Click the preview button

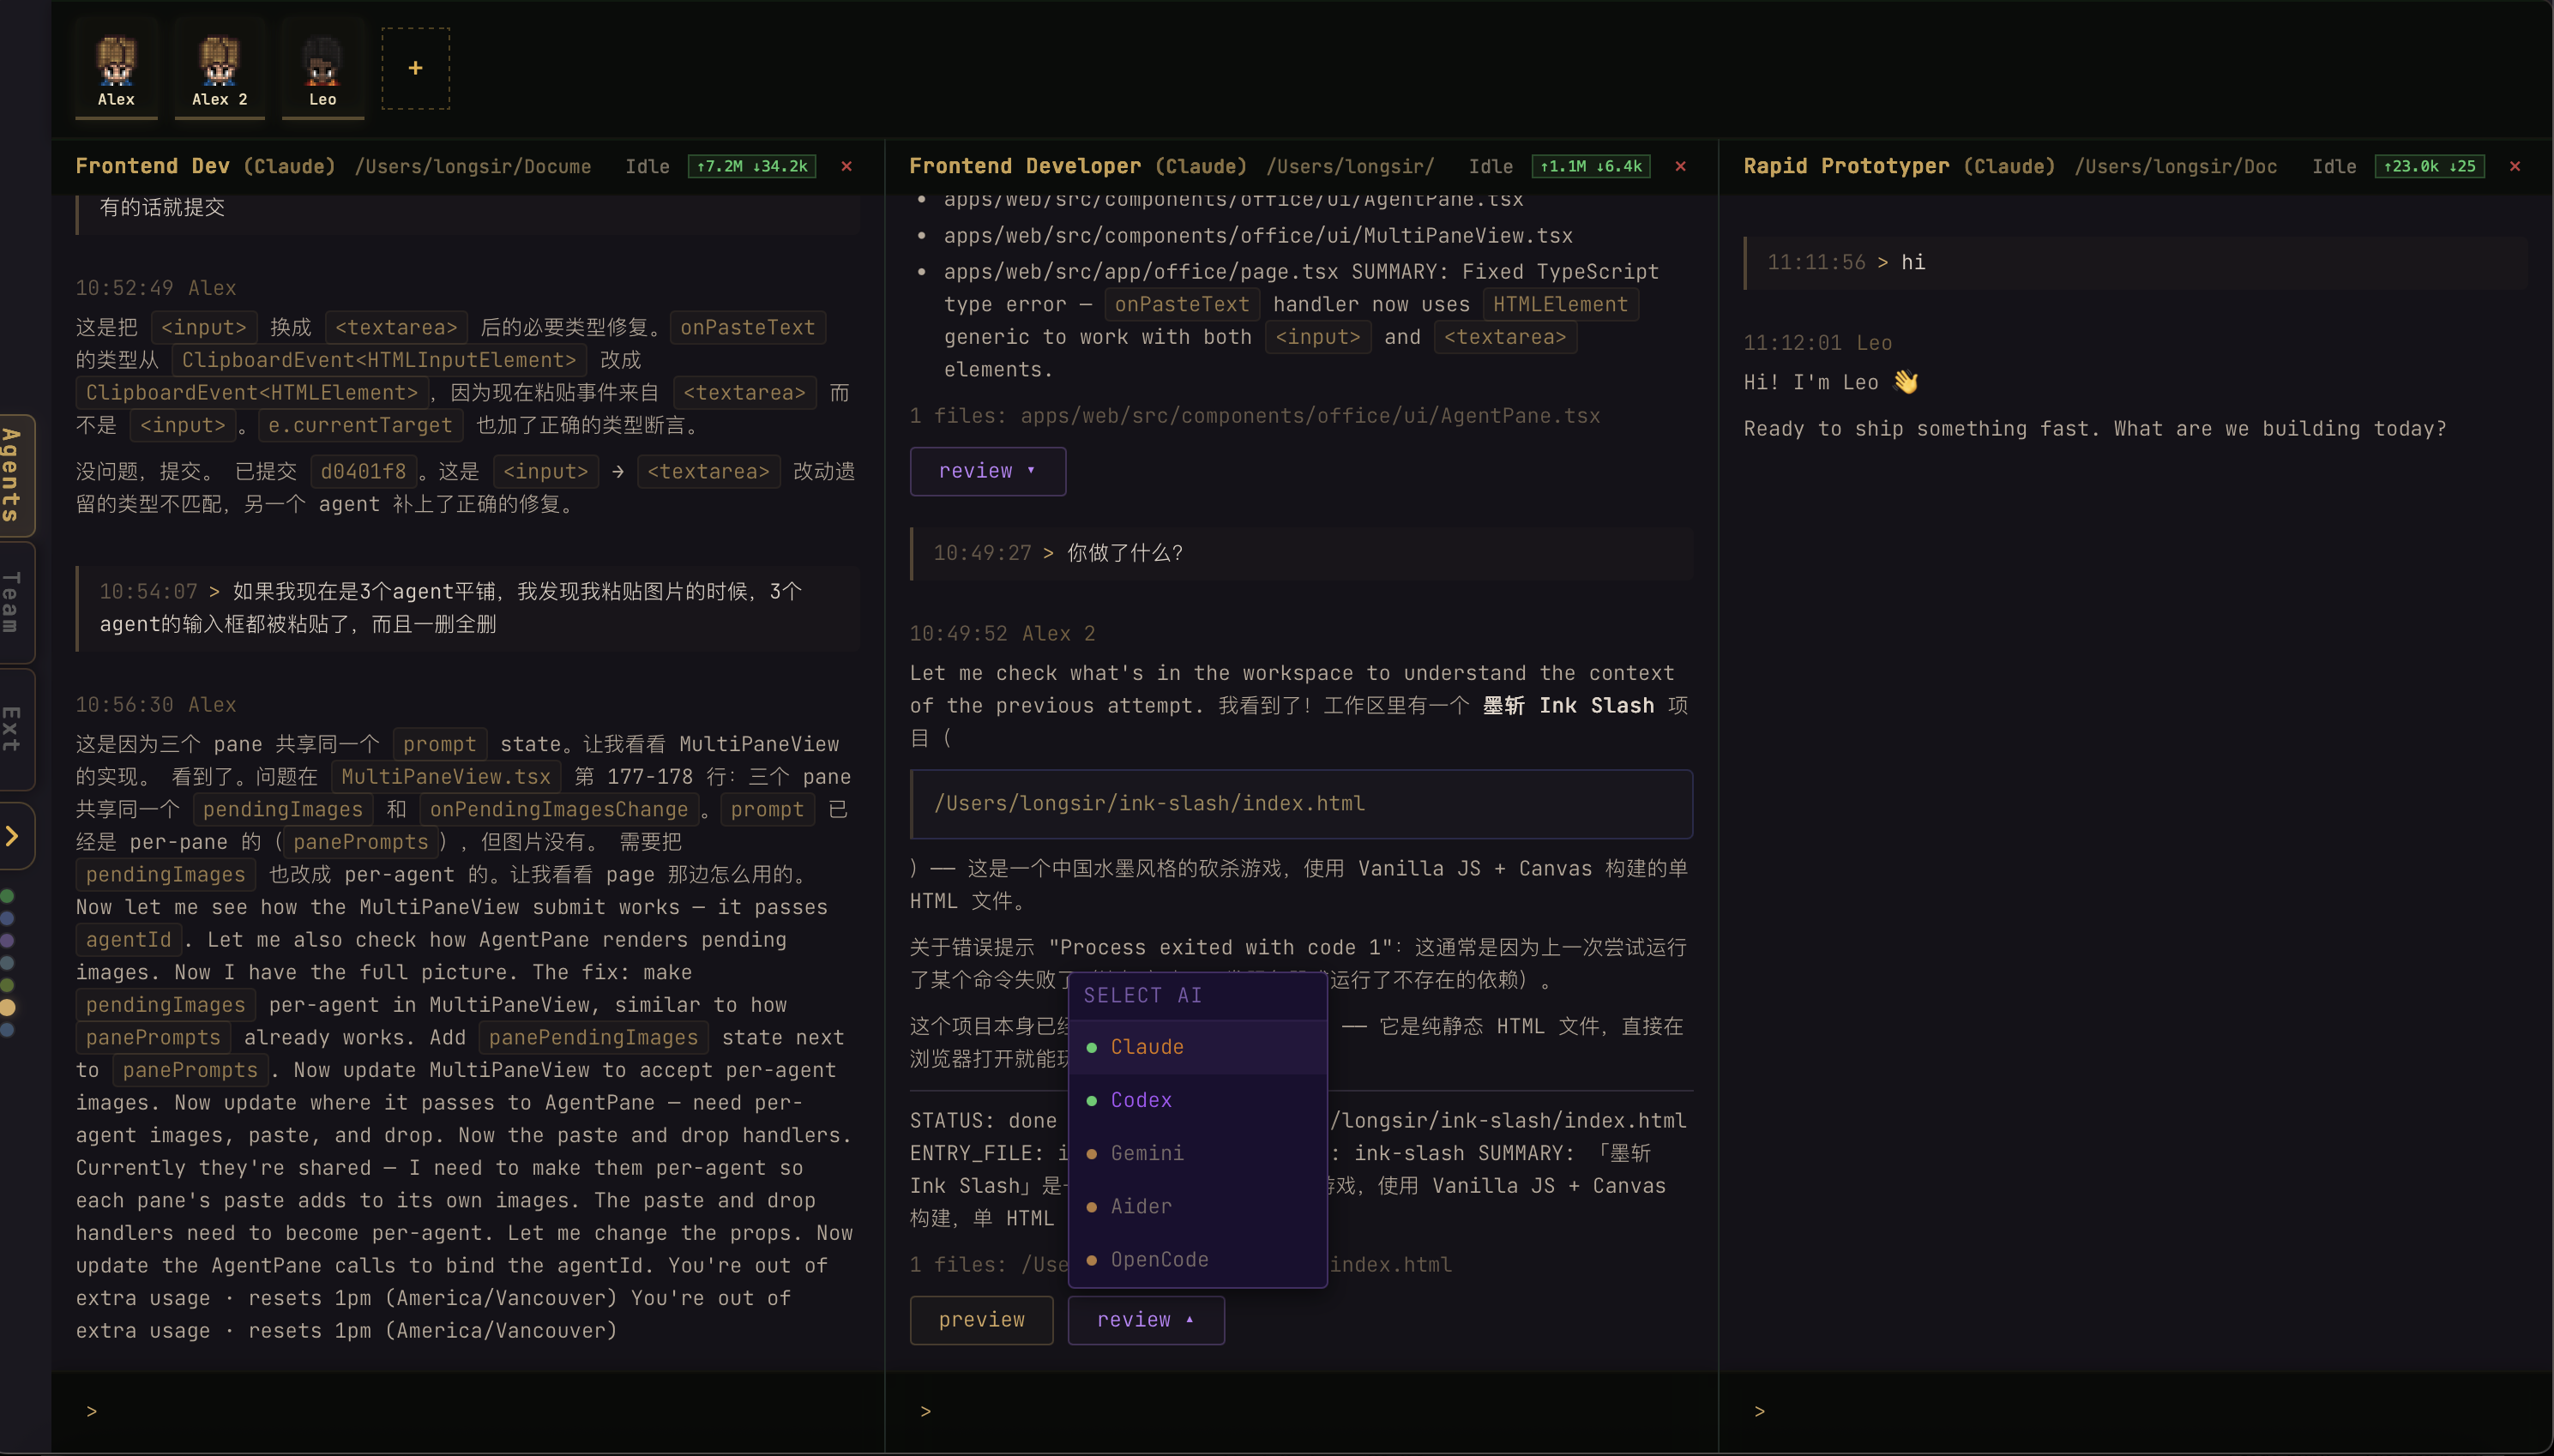click(x=980, y=1319)
